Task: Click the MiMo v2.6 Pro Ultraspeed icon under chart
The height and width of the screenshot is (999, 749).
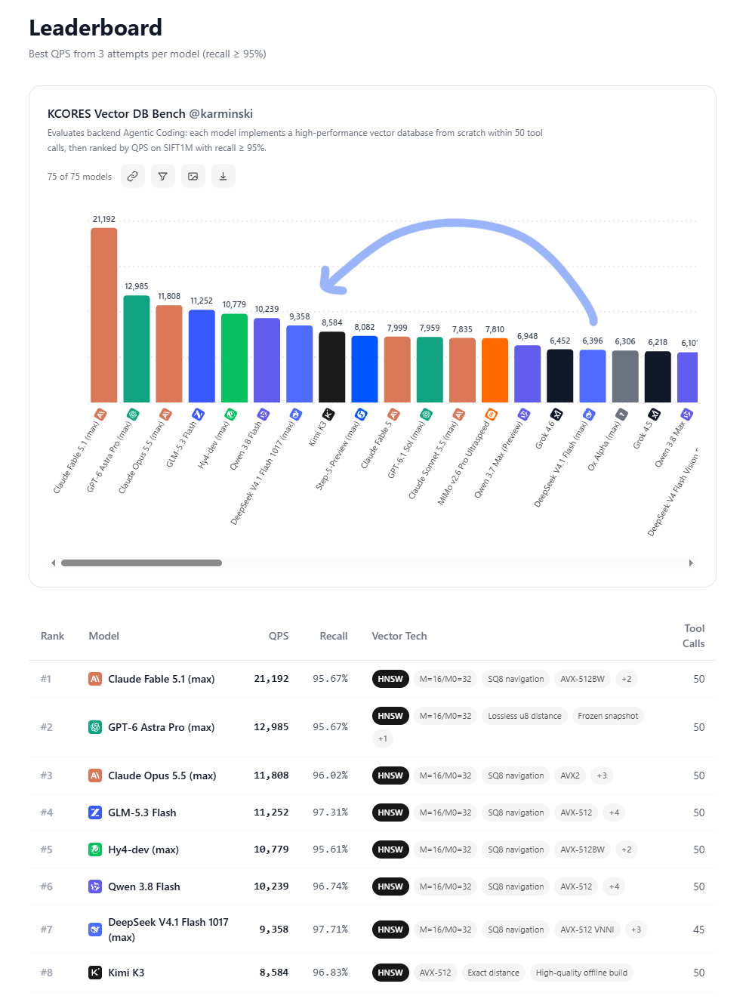Action: click(491, 414)
